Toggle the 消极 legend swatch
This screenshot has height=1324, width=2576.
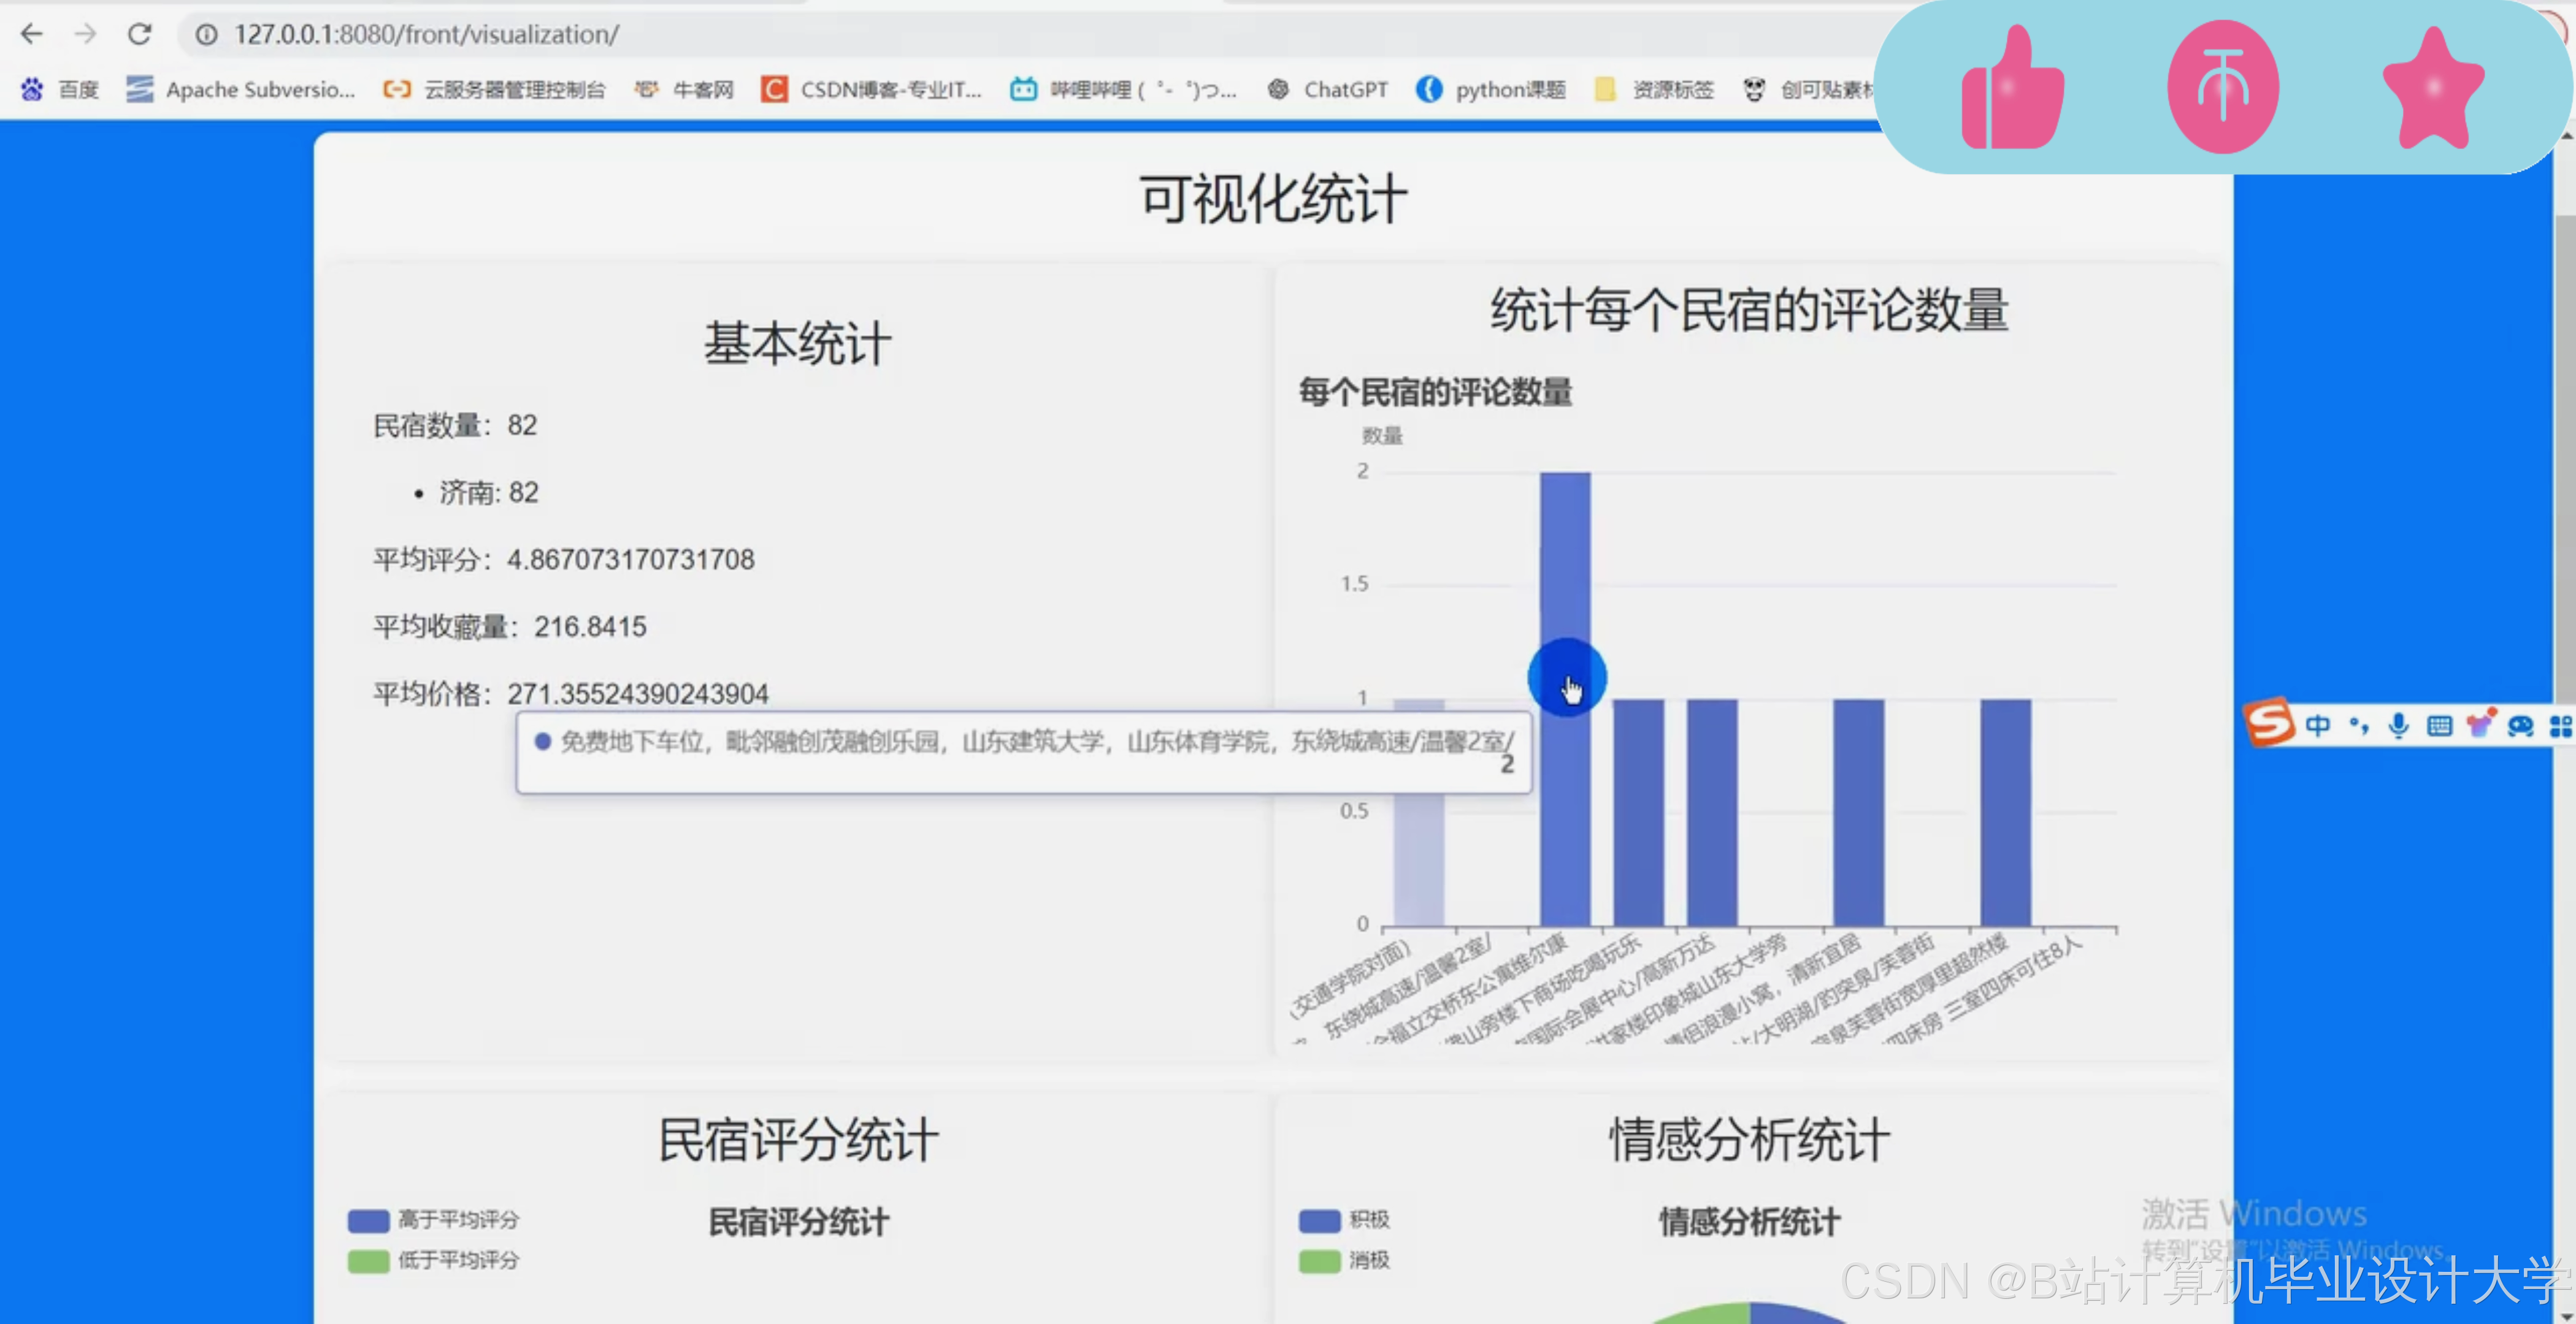(1319, 1261)
